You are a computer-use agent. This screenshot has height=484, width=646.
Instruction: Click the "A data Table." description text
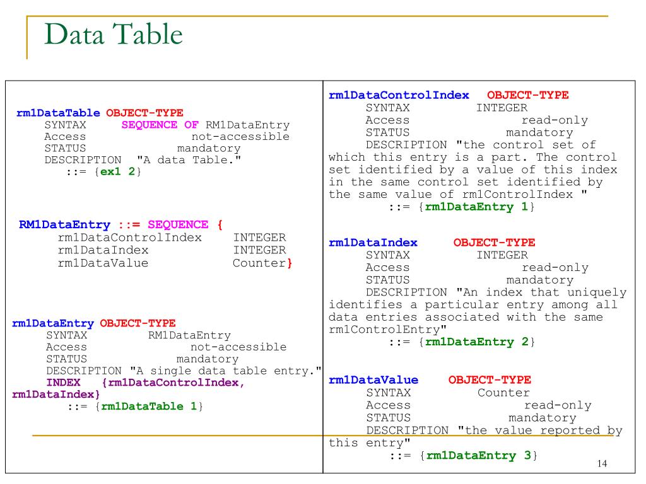tap(189, 159)
